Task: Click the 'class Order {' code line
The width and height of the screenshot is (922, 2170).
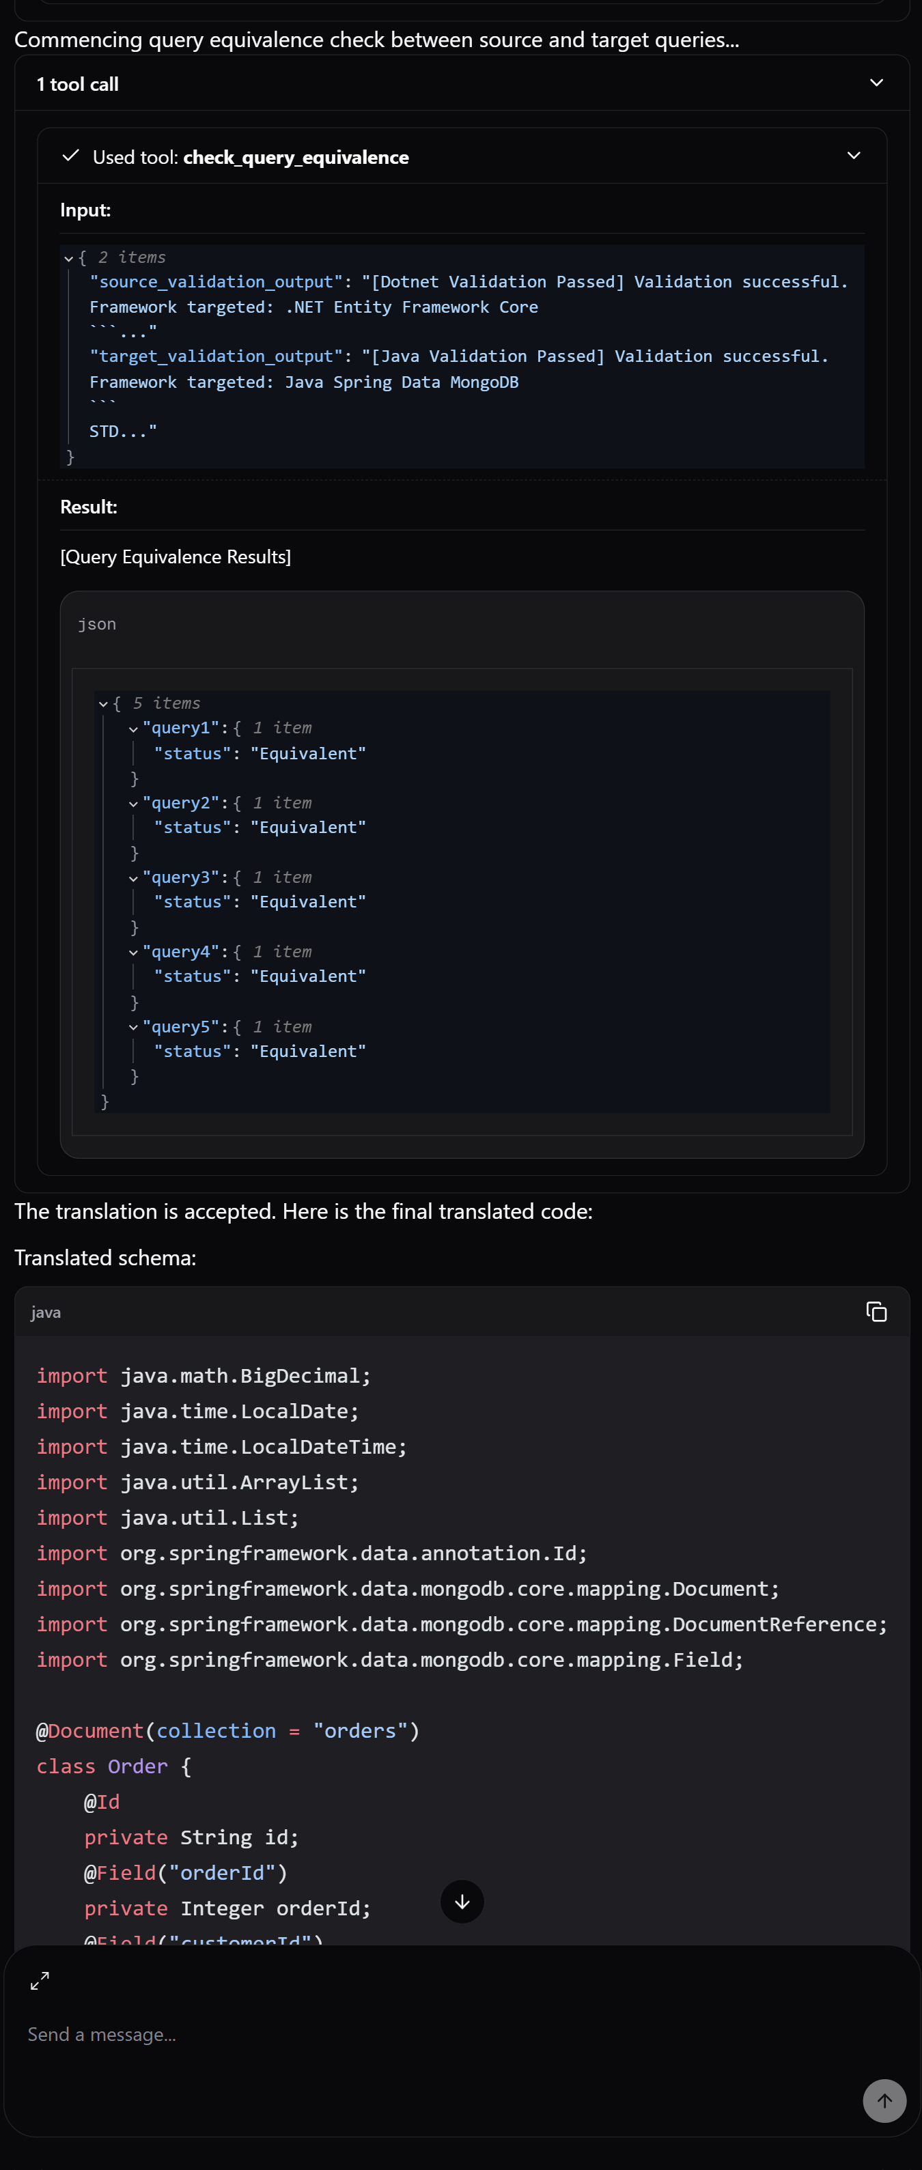Action: (x=114, y=1766)
